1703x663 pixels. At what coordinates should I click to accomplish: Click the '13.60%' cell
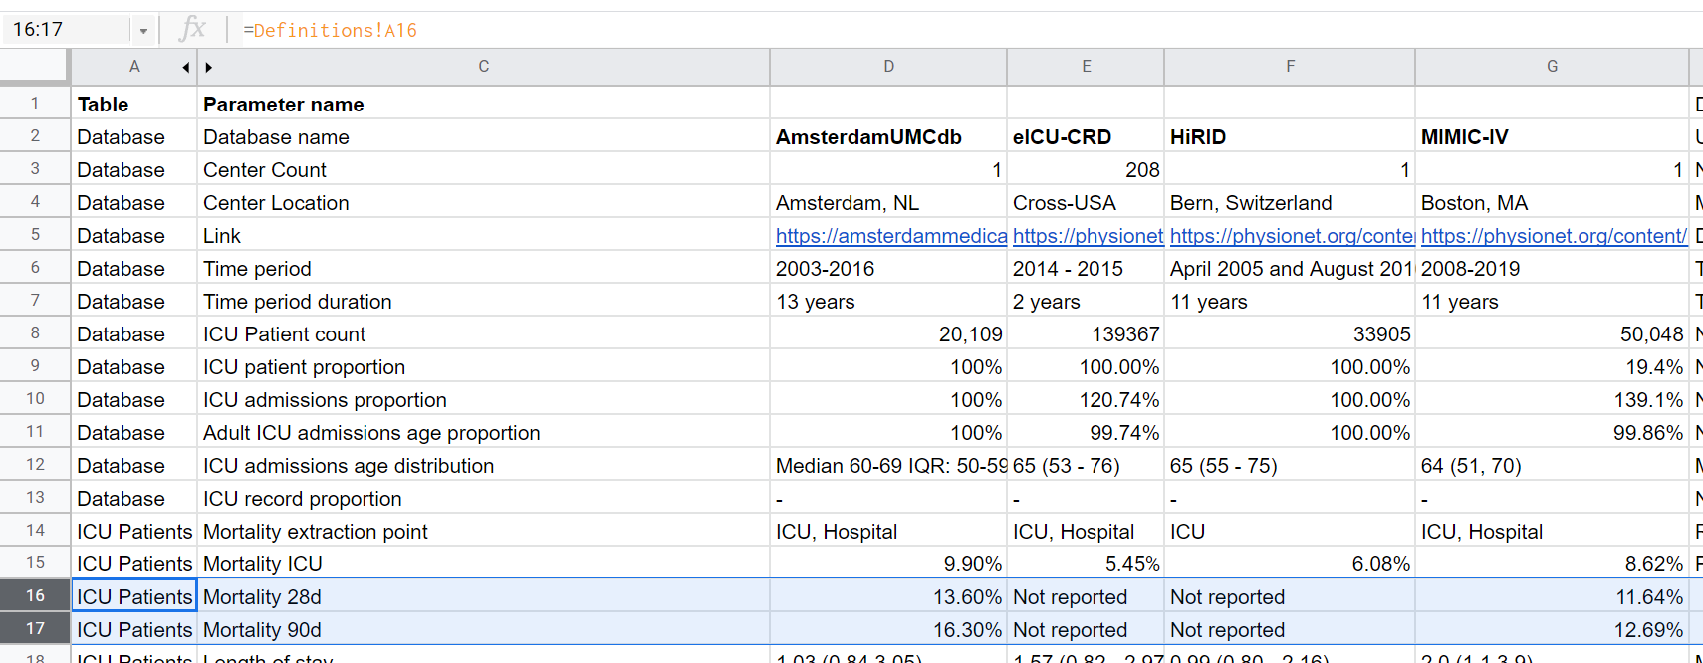888,596
